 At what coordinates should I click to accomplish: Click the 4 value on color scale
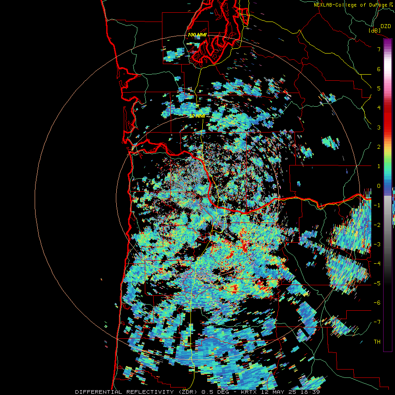(x=379, y=108)
